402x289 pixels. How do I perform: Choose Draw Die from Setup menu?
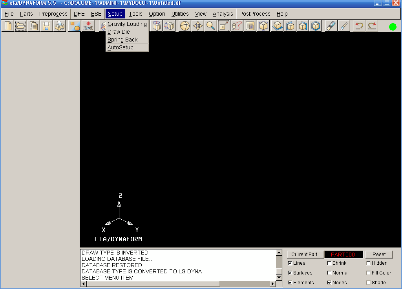[127, 32]
